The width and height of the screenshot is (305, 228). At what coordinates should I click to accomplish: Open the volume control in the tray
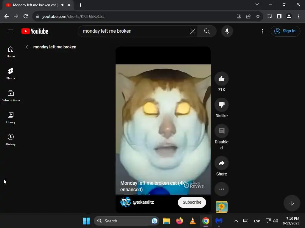[276, 221]
